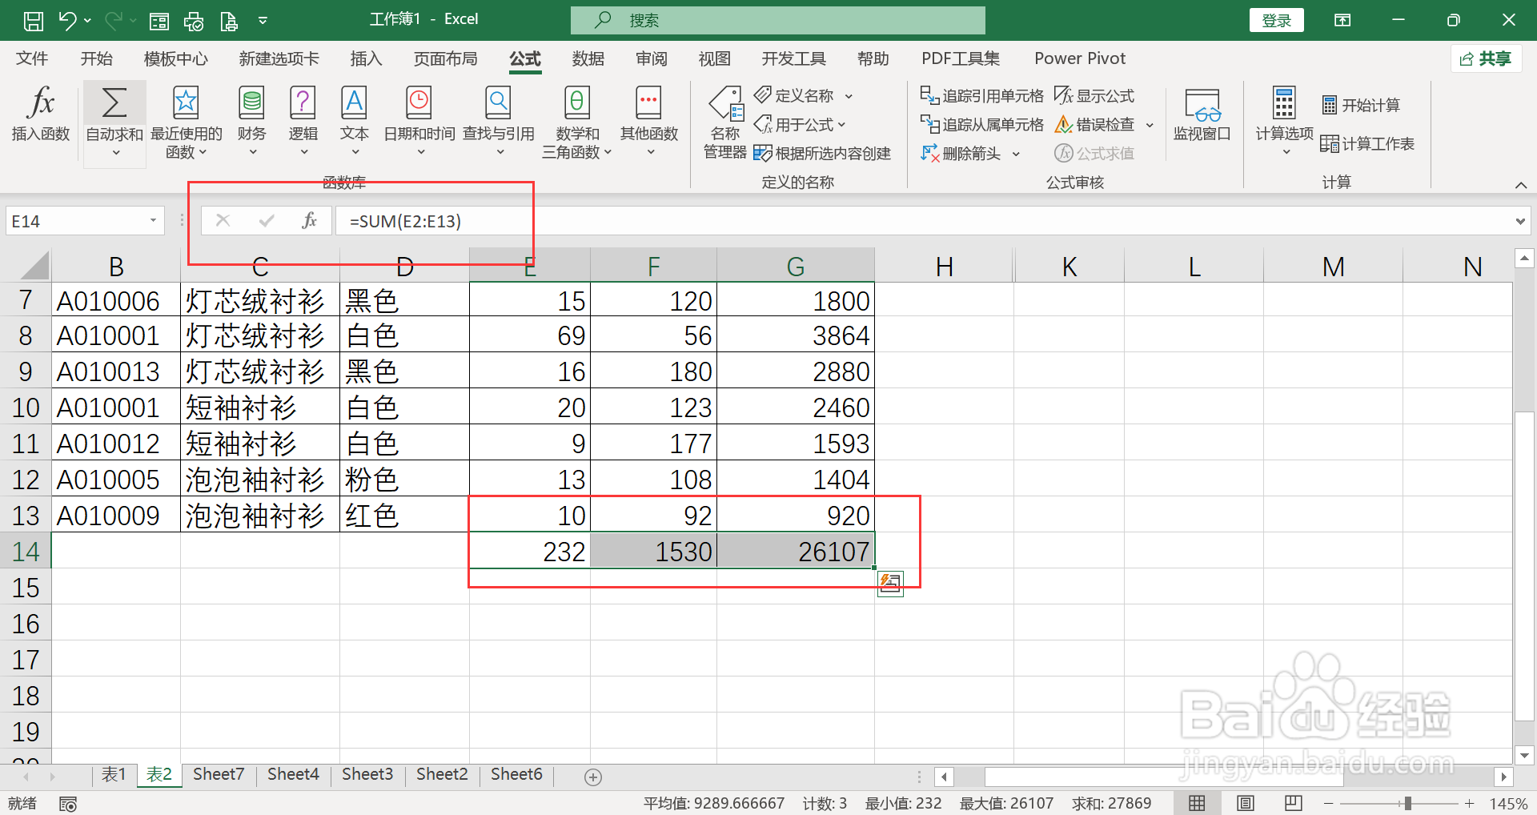The image size is (1537, 815).
Task: Expand the formula bar chevron
Action: (1520, 220)
